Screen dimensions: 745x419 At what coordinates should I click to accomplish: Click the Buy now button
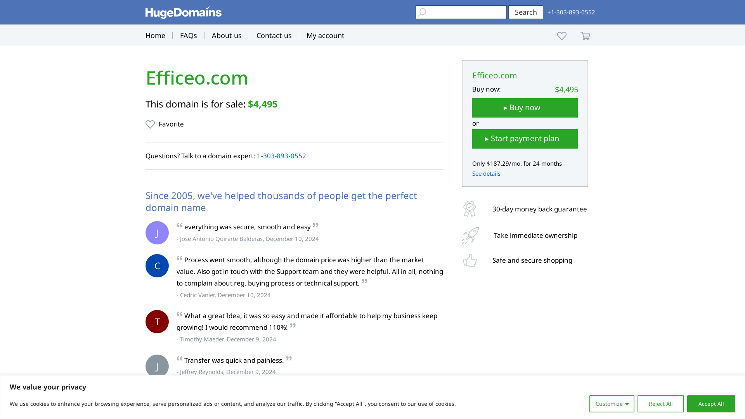(x=525, y=107)
